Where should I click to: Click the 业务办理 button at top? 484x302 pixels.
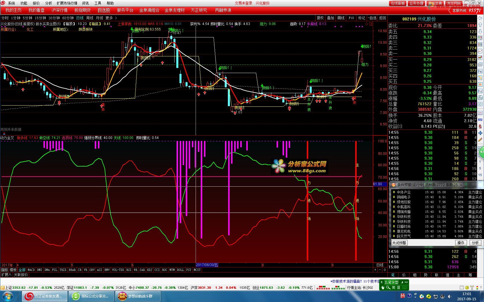[x=416, y=3]
